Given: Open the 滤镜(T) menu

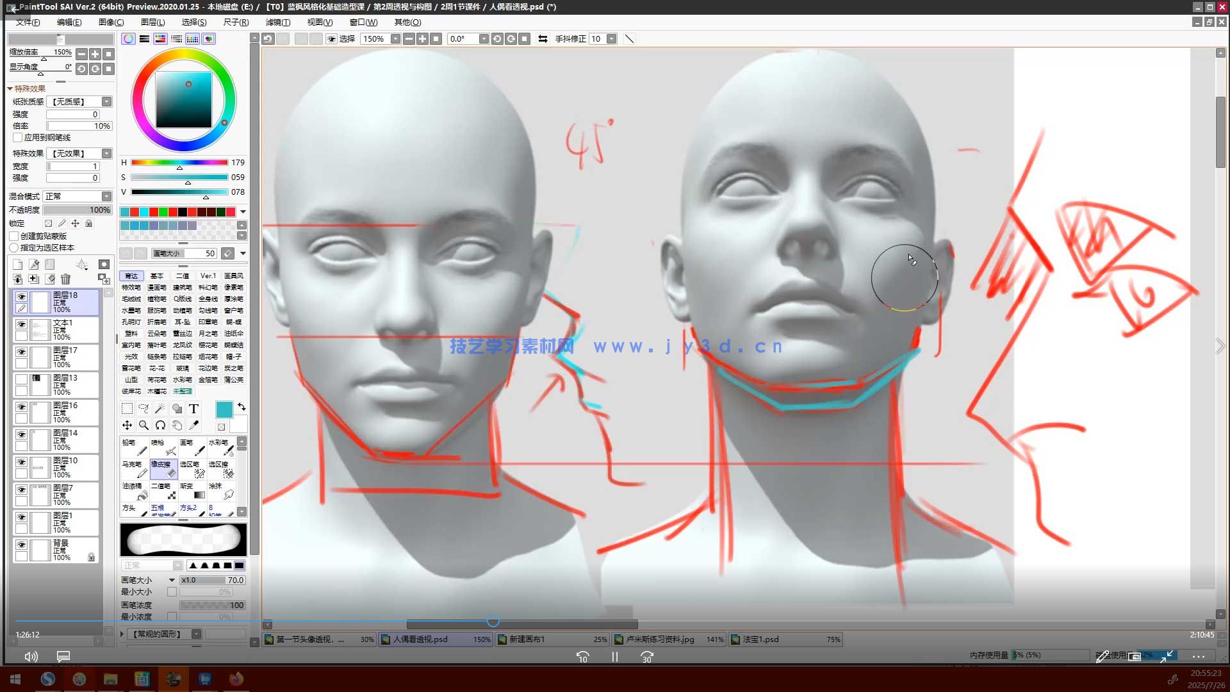Looking at the screenshot, I should click(277, 22).
